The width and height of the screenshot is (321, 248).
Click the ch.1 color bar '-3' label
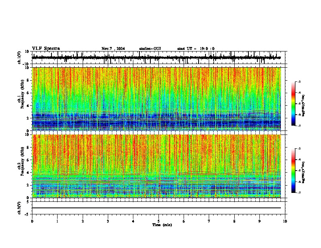299,81
